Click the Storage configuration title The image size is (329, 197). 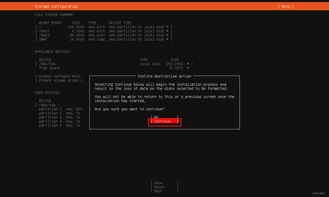(57, 6)
